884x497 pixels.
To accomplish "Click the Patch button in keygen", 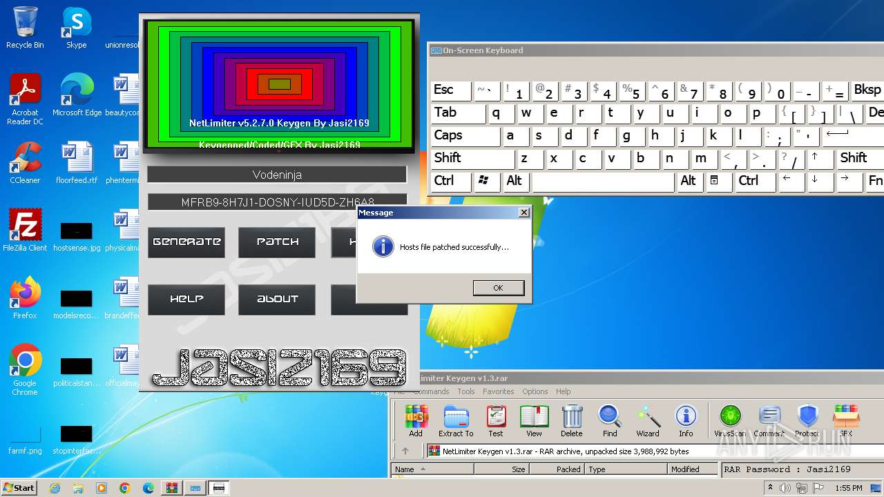I will [x=277, y=242].
